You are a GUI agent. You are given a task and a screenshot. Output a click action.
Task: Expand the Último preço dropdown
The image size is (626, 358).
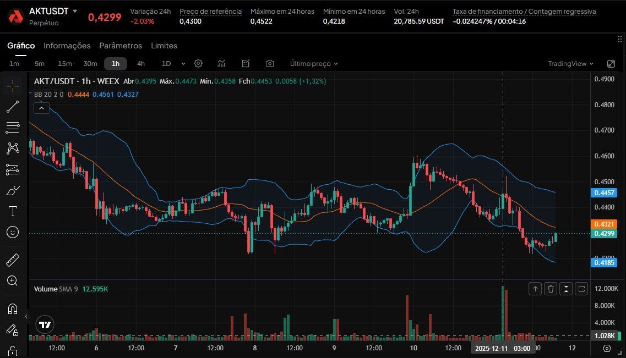pos(314,63)
